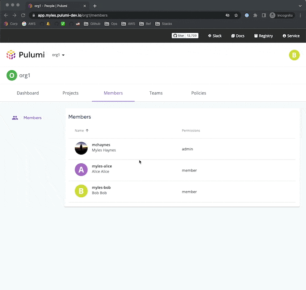Click the Members sidebar people icon

click(15, 118)
